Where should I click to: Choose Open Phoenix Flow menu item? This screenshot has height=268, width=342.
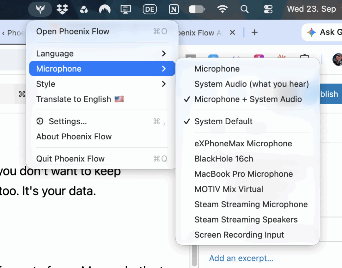coord(102,31)
